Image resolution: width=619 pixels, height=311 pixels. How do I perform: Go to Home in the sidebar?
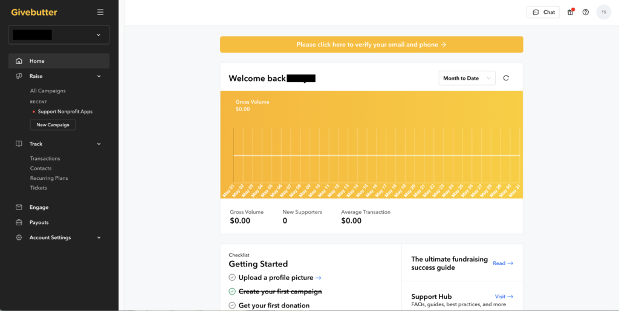(59, 61)
